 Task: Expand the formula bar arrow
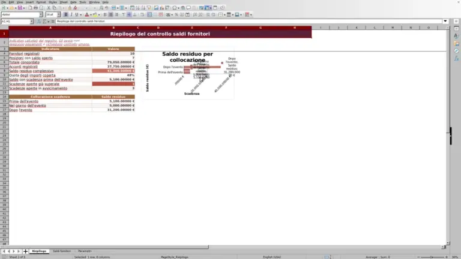pyautogui.click(x=445, y=21)
